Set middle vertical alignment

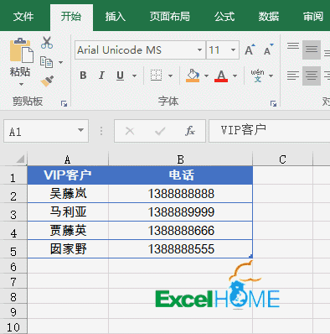(312, 50)
